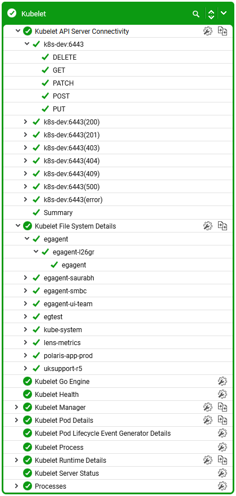The height and width of the screenshot is (496, 236).
Task: Click the search icon in Kubelet header
Action: [x=196, y=14]
